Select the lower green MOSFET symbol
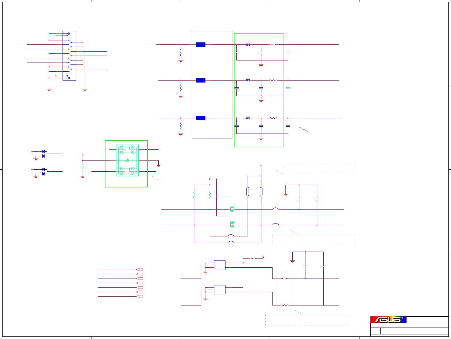Screen dimensions: 451x339 tap(232, 224)
